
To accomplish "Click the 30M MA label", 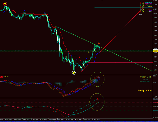I will (x=150, y=10).
